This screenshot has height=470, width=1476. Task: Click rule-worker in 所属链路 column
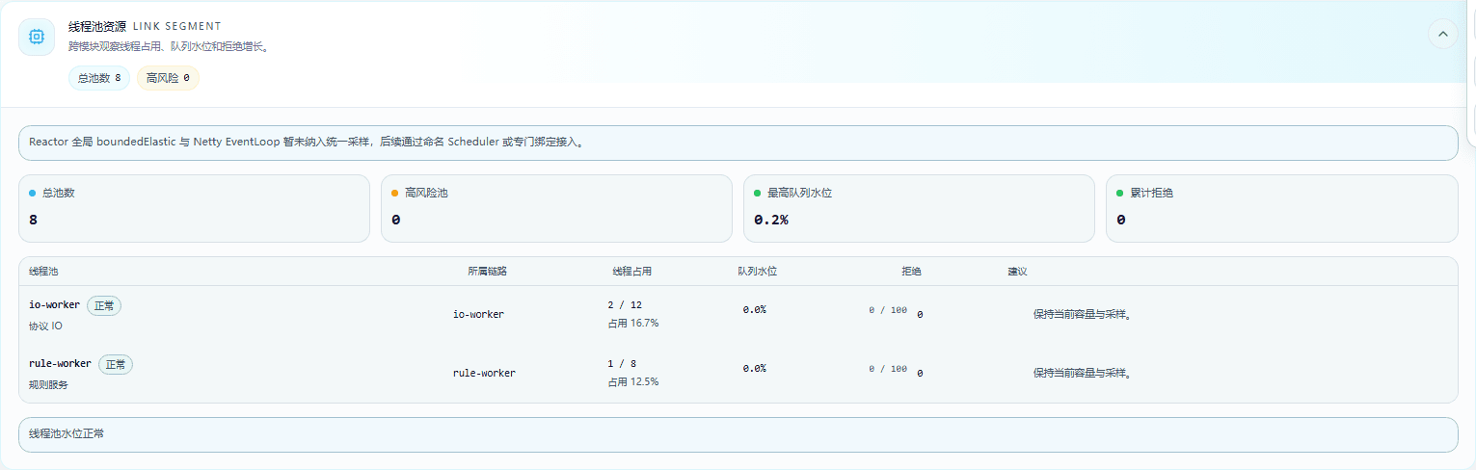click(x=484, y=373)
